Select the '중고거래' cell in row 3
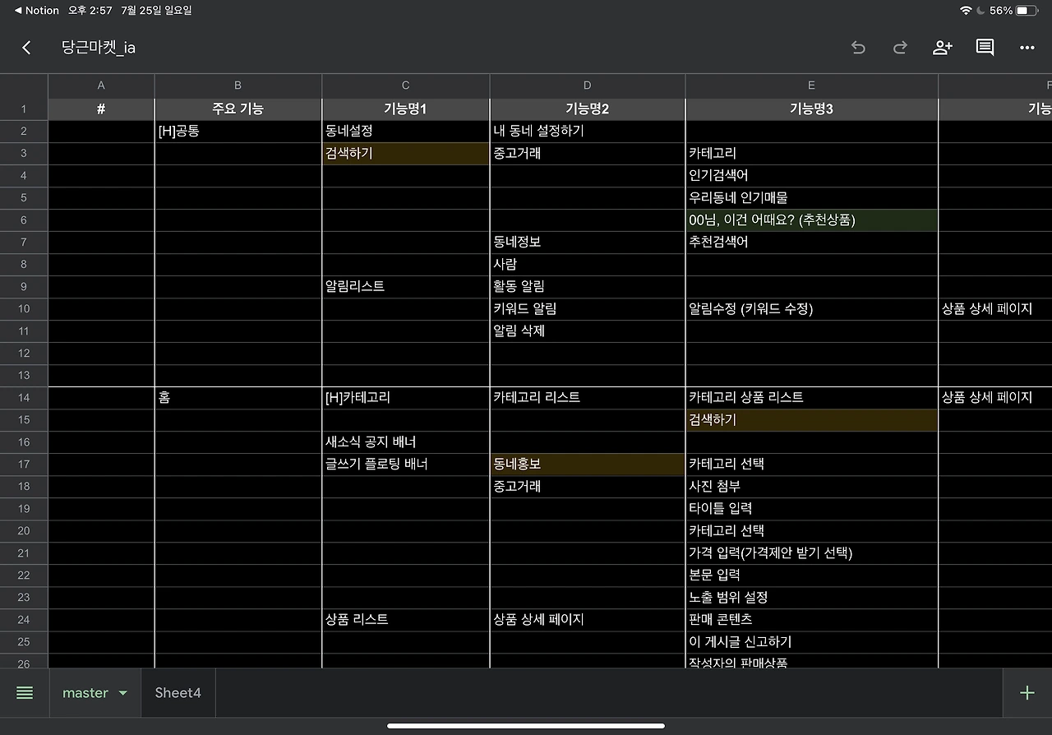 point(588,154)
